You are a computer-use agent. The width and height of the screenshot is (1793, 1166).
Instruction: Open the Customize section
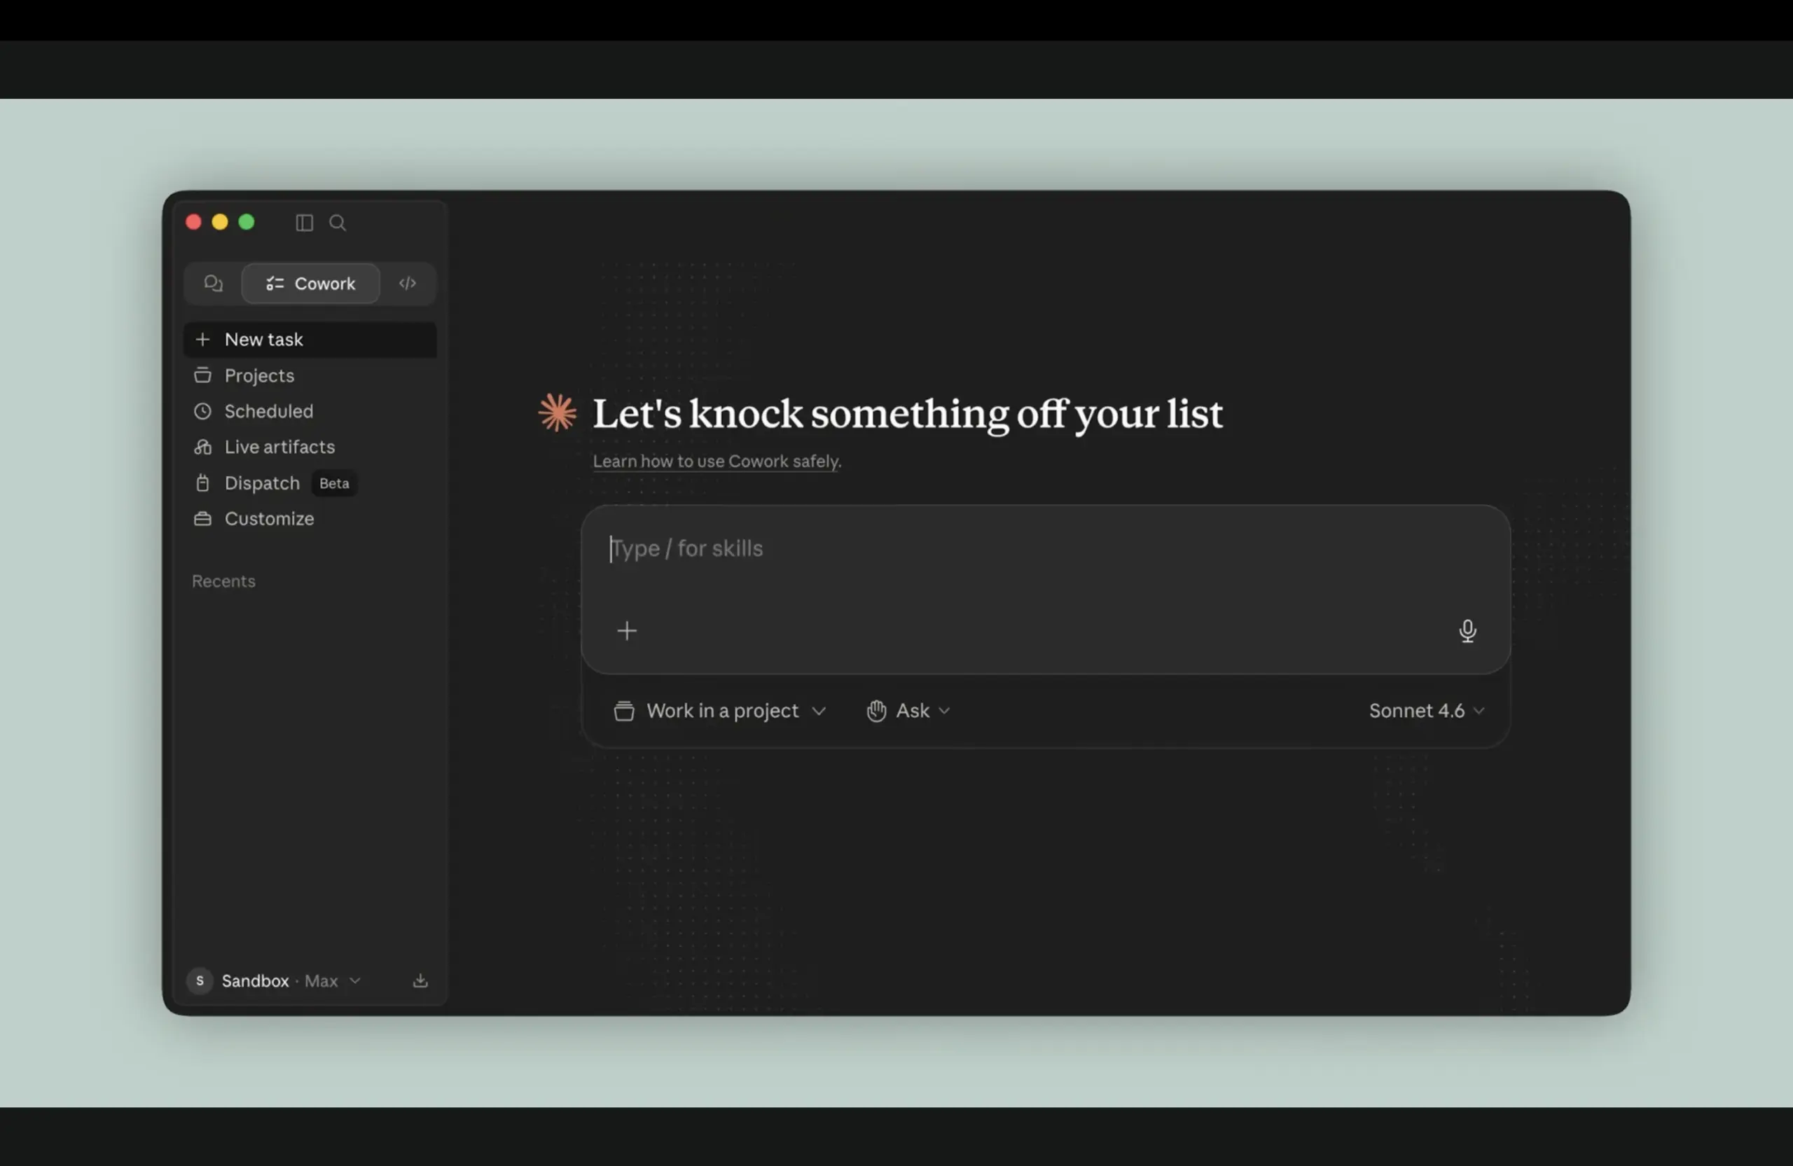pyautogui.click(x=310, y=518)
